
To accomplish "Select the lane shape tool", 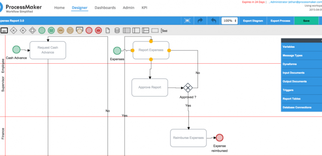I will coord(136,31).
